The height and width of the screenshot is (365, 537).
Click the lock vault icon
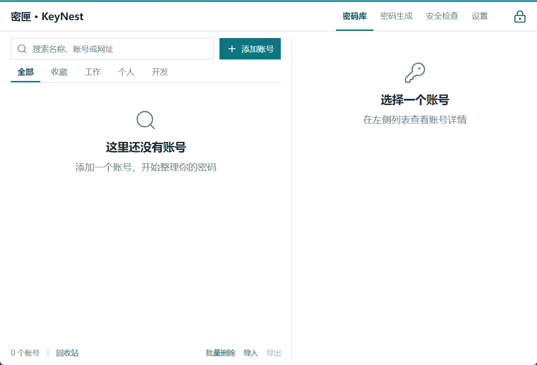pos(520,17)
